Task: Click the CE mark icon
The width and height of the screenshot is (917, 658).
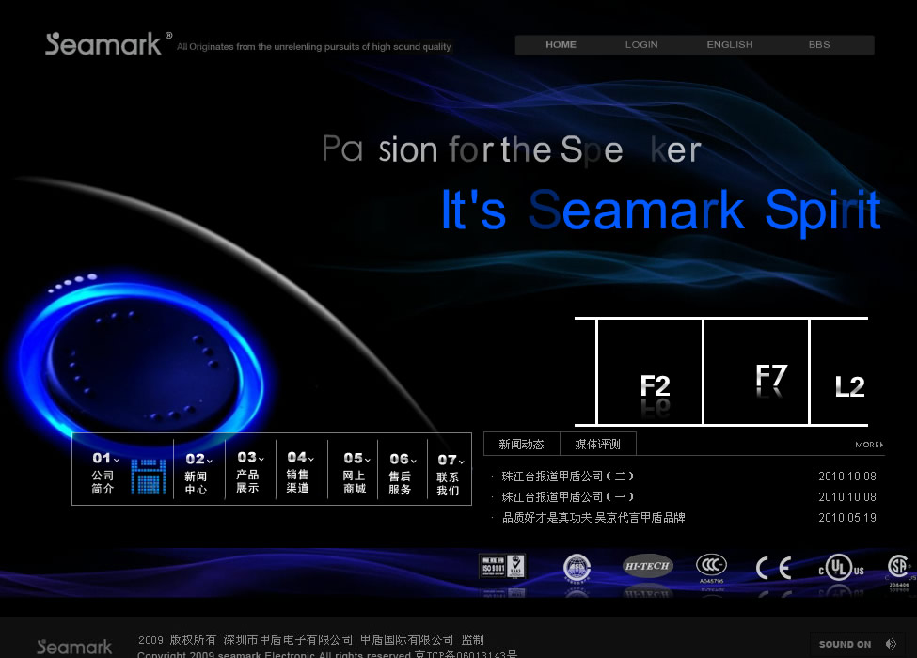Action: (774, 568)
